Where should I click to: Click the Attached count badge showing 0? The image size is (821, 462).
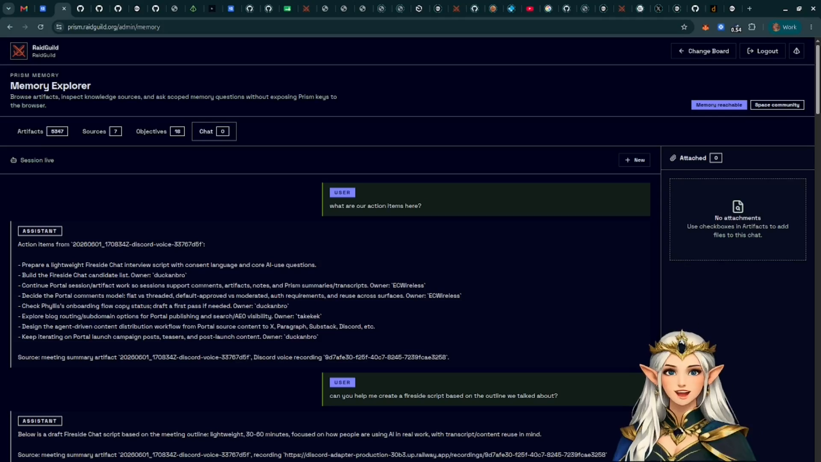pos(715,158)
